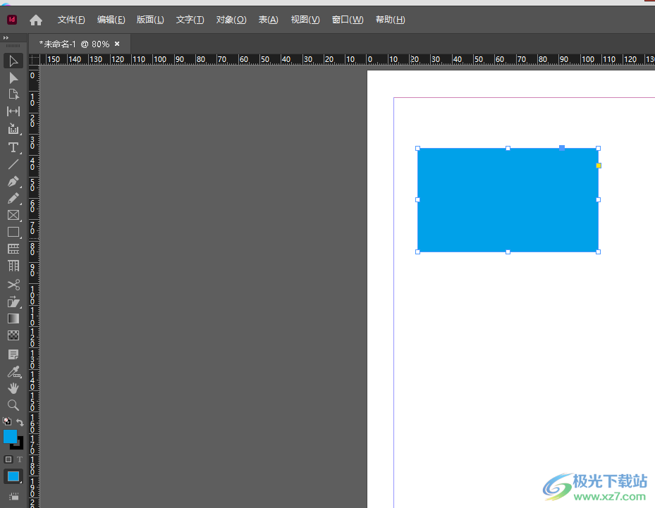Close the 未命名-1 document tab
The width and height of the screenshot is (655, 508).
point(117,44)
